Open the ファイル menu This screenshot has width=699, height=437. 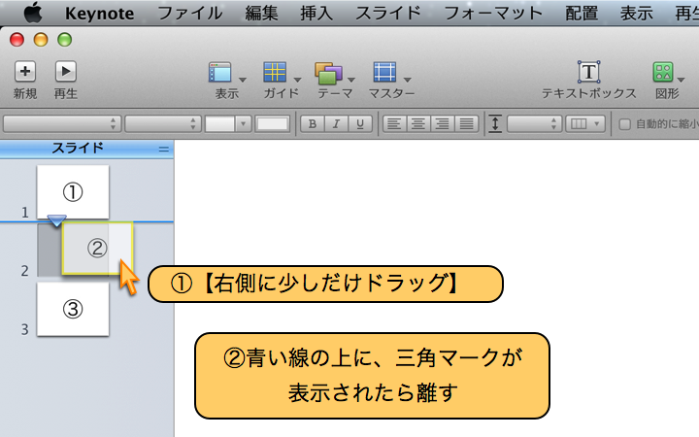tap(190, 13)
